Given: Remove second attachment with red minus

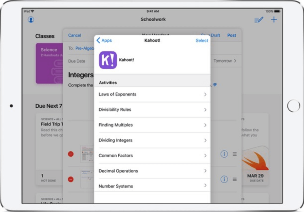Looking at the screenshot, I should [71, 179].
